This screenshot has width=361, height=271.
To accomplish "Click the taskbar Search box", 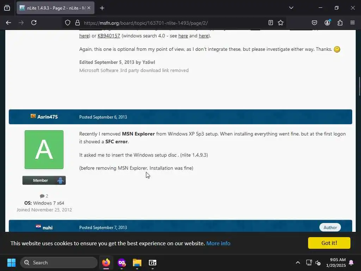I will [x=59, y=263].
